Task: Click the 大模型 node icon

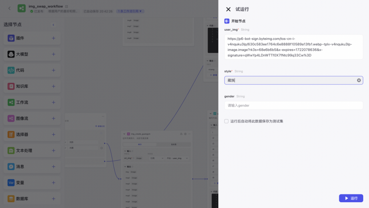Action: point(11,54)
